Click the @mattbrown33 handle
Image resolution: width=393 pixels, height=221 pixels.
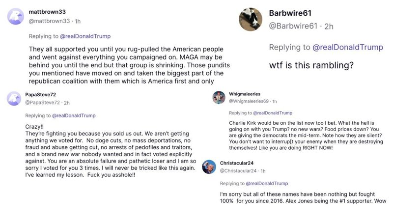coord(50,21)
